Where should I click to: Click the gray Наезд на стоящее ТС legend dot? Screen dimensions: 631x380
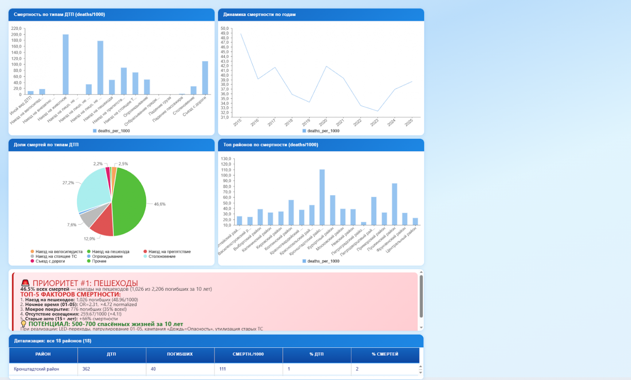coord(32,256)
